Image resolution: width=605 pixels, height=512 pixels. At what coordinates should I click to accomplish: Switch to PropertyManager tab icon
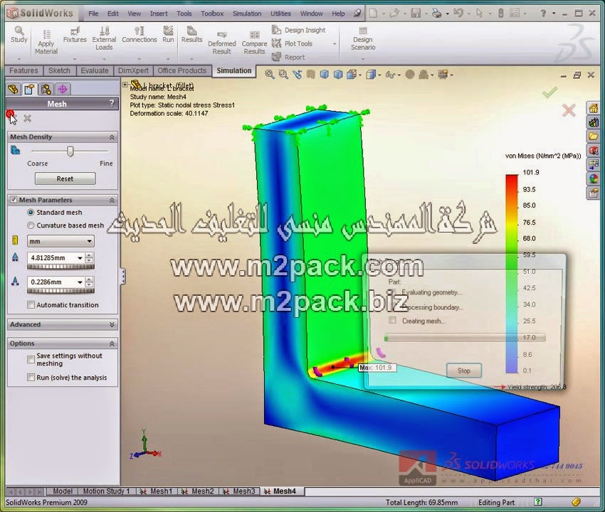[29, 90]
